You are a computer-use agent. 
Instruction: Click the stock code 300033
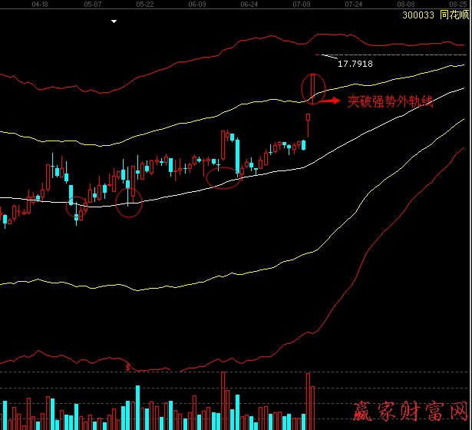click(x=418, y=14)
